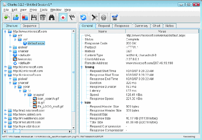Viewport: 202px width, 140px height.
Task: Expand the http://i2.microsoft.com node
Action: click(5, 71)
